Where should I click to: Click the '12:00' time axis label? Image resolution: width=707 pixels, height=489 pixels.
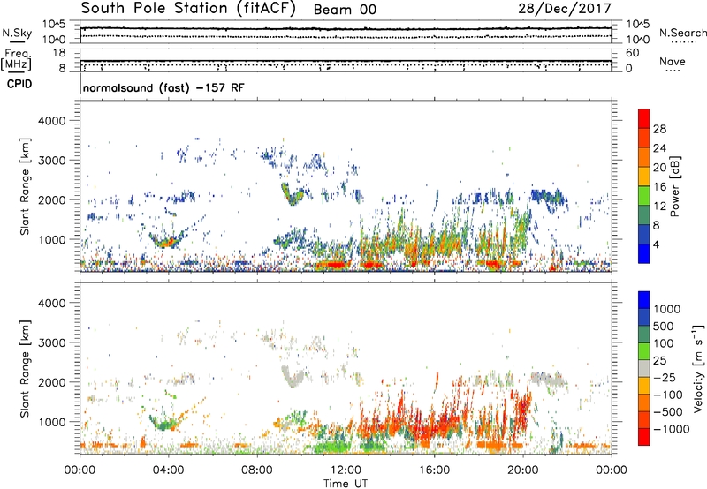click(346, 470)
